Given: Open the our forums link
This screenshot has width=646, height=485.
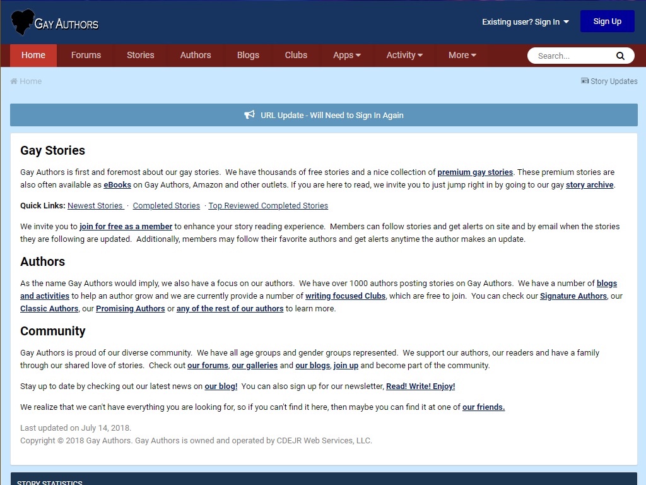Looking at the screenshot, I should pyautogui.click(x=208, y=366).
